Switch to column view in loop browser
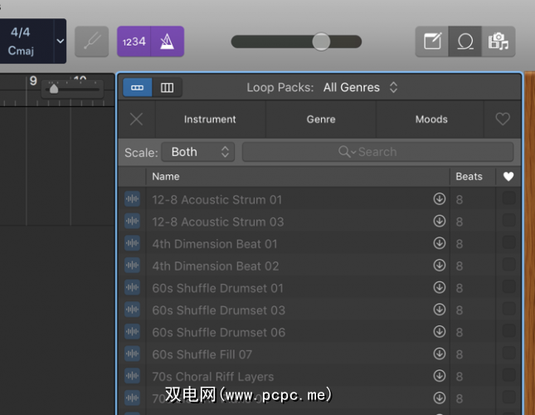This screenshot has height=415, width=535. [x=167, y=87]
